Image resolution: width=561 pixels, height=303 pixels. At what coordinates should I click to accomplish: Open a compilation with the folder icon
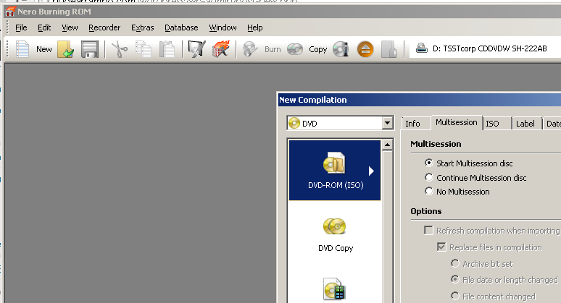tap(65, 49)
